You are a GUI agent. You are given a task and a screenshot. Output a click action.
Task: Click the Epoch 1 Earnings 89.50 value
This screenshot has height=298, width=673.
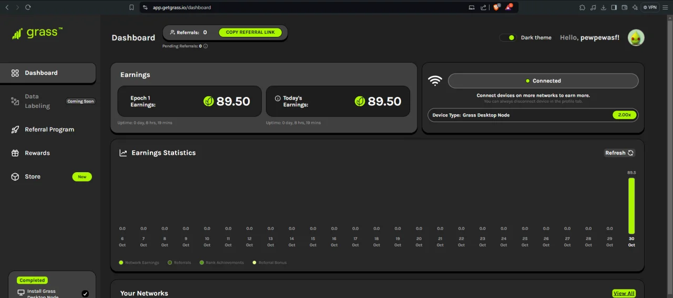pyautogui.click(x=233, y=101)
